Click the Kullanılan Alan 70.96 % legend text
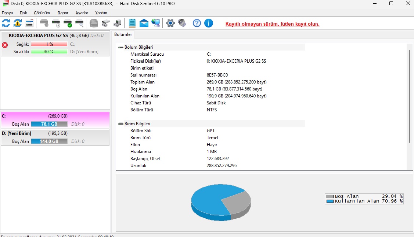 coord(368,201)
